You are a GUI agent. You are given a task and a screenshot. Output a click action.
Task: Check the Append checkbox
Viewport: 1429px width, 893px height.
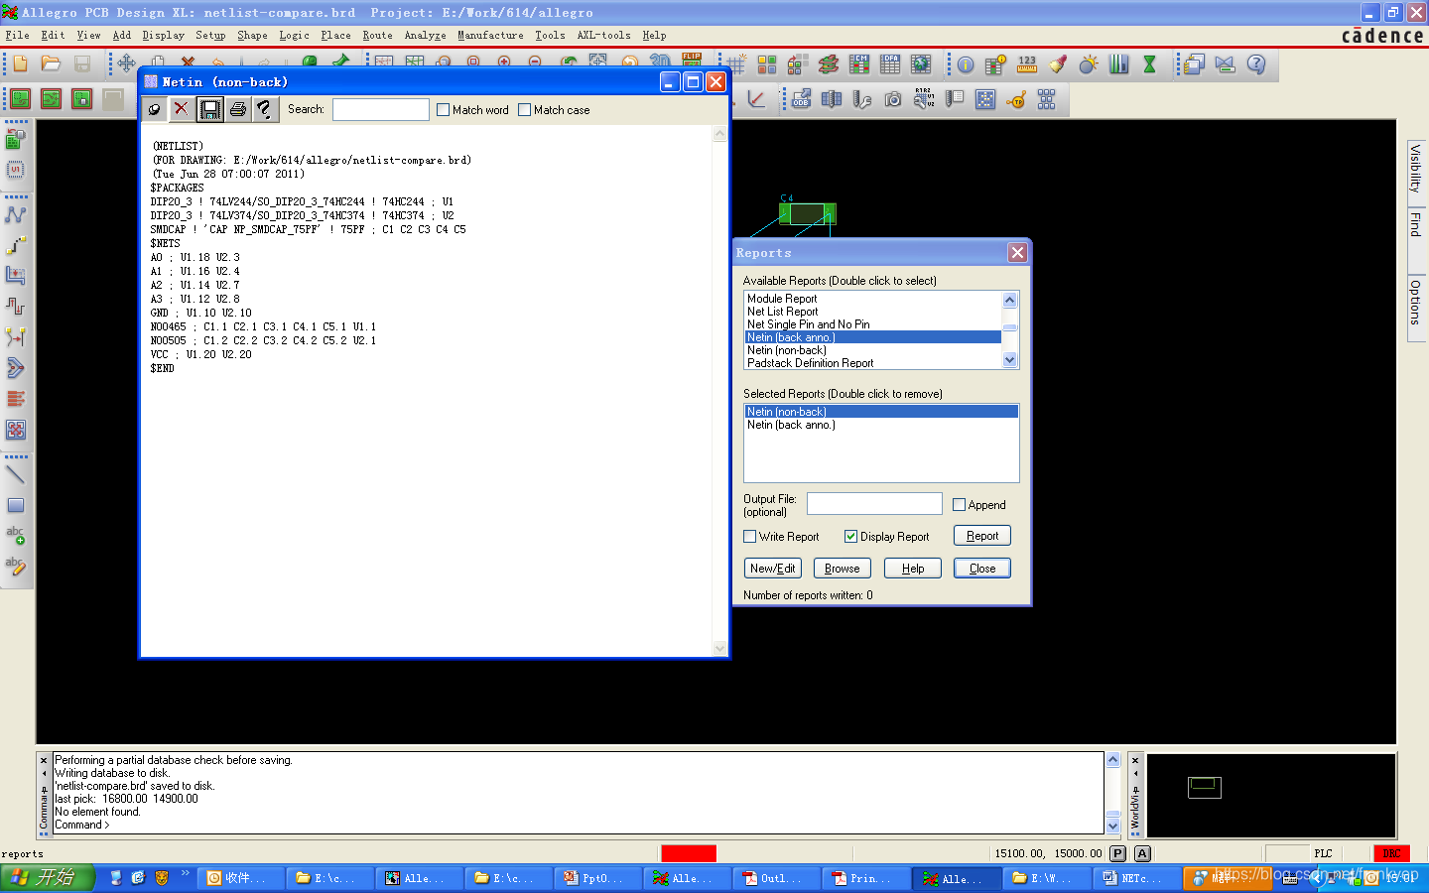(x=960, y=505)
